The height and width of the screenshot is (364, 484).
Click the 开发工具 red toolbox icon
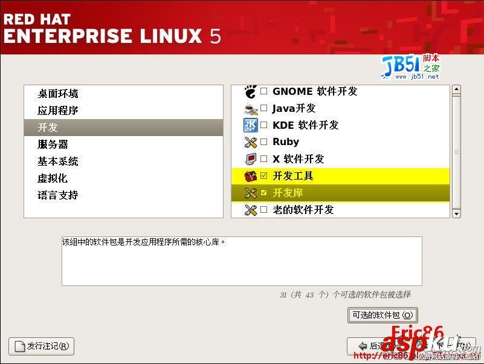(251, 176)
